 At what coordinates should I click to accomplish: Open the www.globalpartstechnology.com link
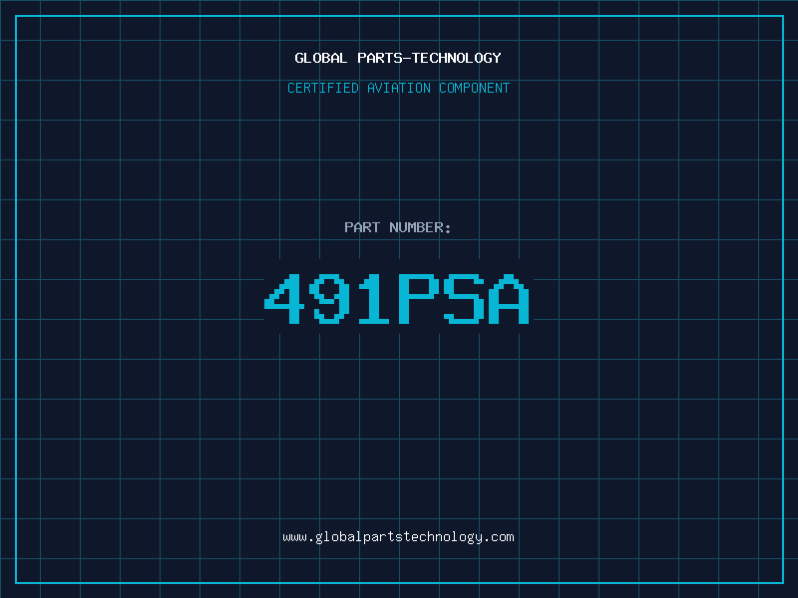[x=398, y=537]
